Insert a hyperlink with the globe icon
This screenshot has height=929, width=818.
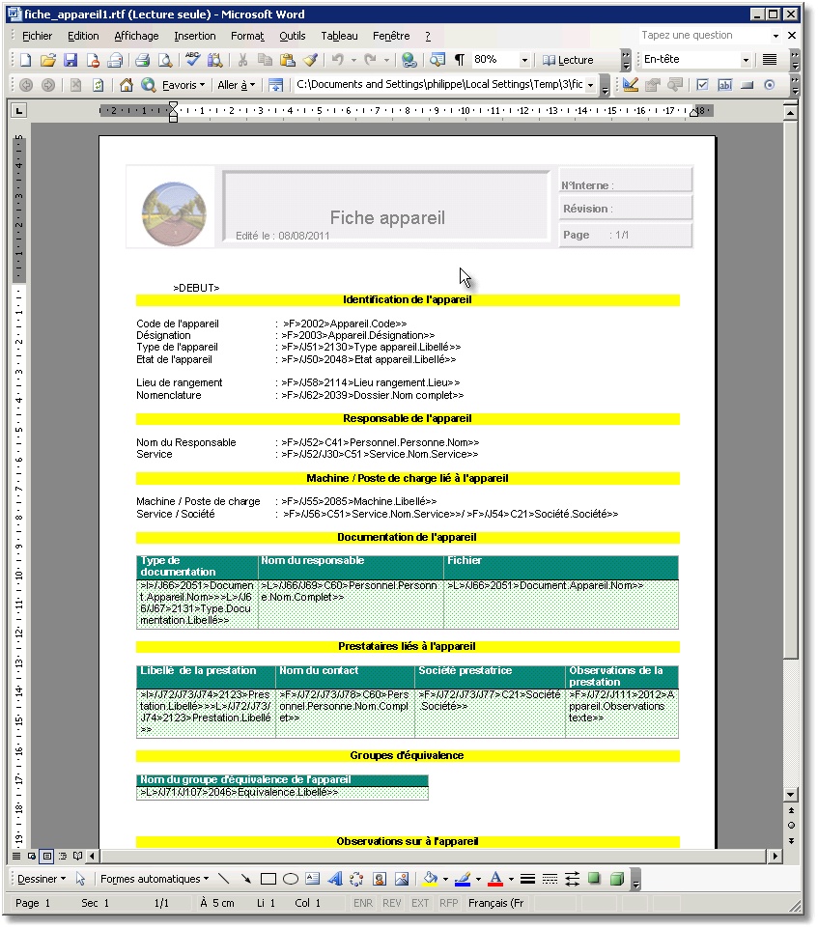pyautogui.click(x=409, y=60)
